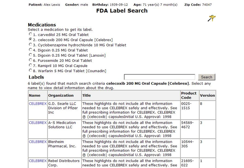Click product code 10544-305 cell
This screenshot has height=168, width=244.
[x=190, y=148]
